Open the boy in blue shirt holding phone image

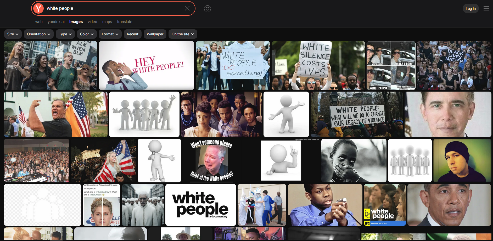325,205
